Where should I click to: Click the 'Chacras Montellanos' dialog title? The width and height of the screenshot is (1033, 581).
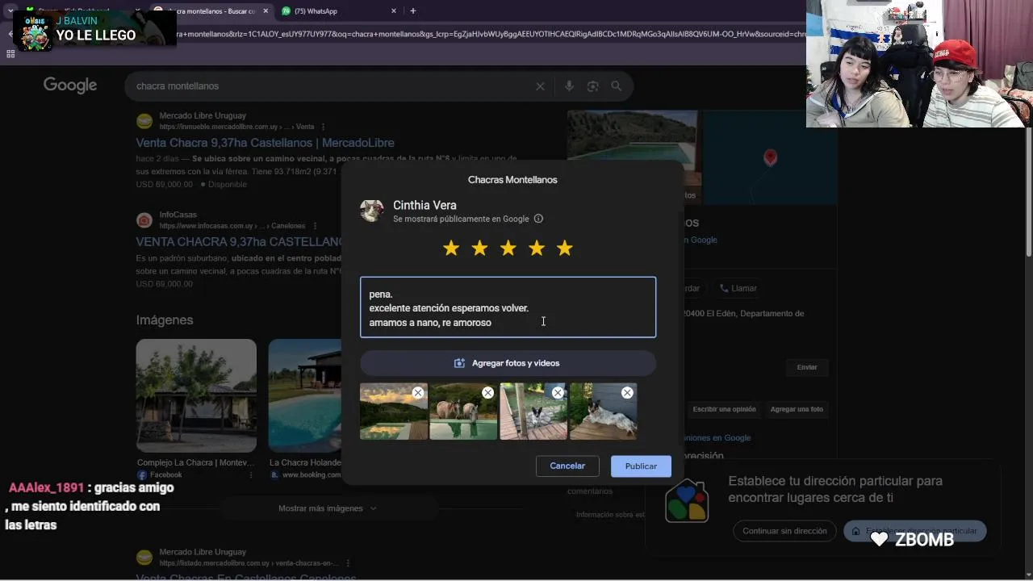(512, 180)
